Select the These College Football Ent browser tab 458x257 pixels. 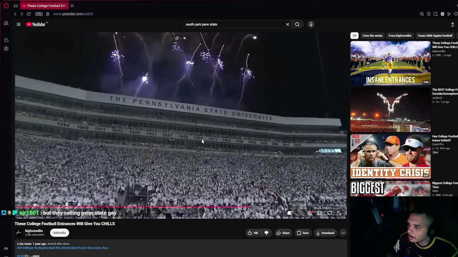45,6
